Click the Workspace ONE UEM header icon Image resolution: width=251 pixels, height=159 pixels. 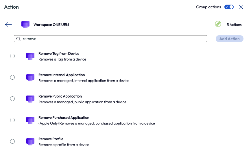25,25
